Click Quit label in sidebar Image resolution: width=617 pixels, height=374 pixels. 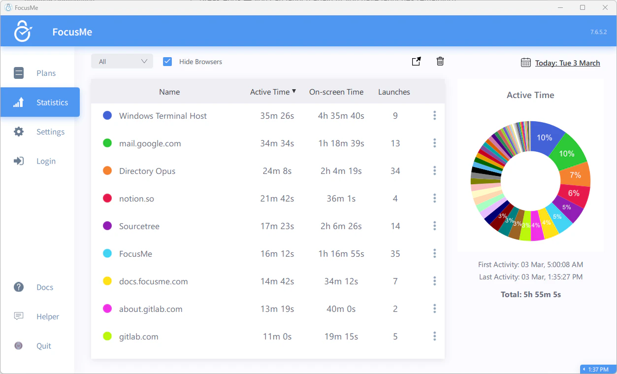pos(44,346)
